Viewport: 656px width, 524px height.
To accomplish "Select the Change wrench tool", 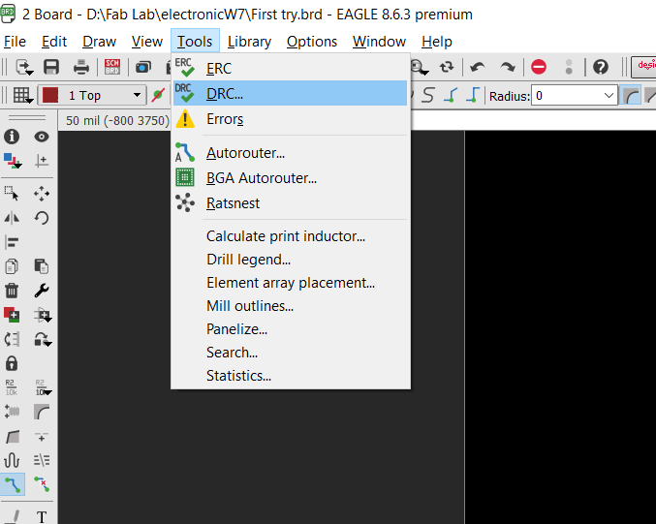I will (x=42, y=291).
